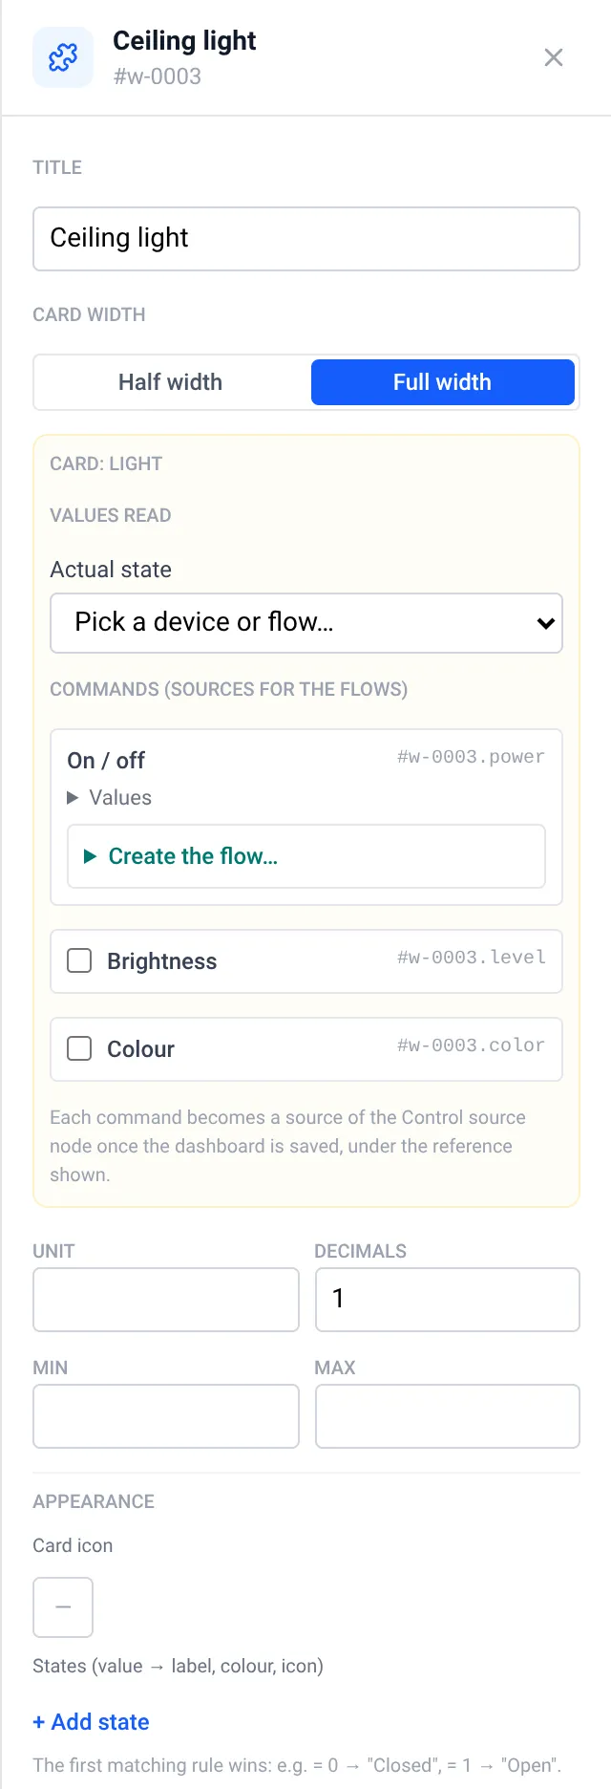Click the Decimals input field
Screen dimensions: 611x1789
[448, 1300]
